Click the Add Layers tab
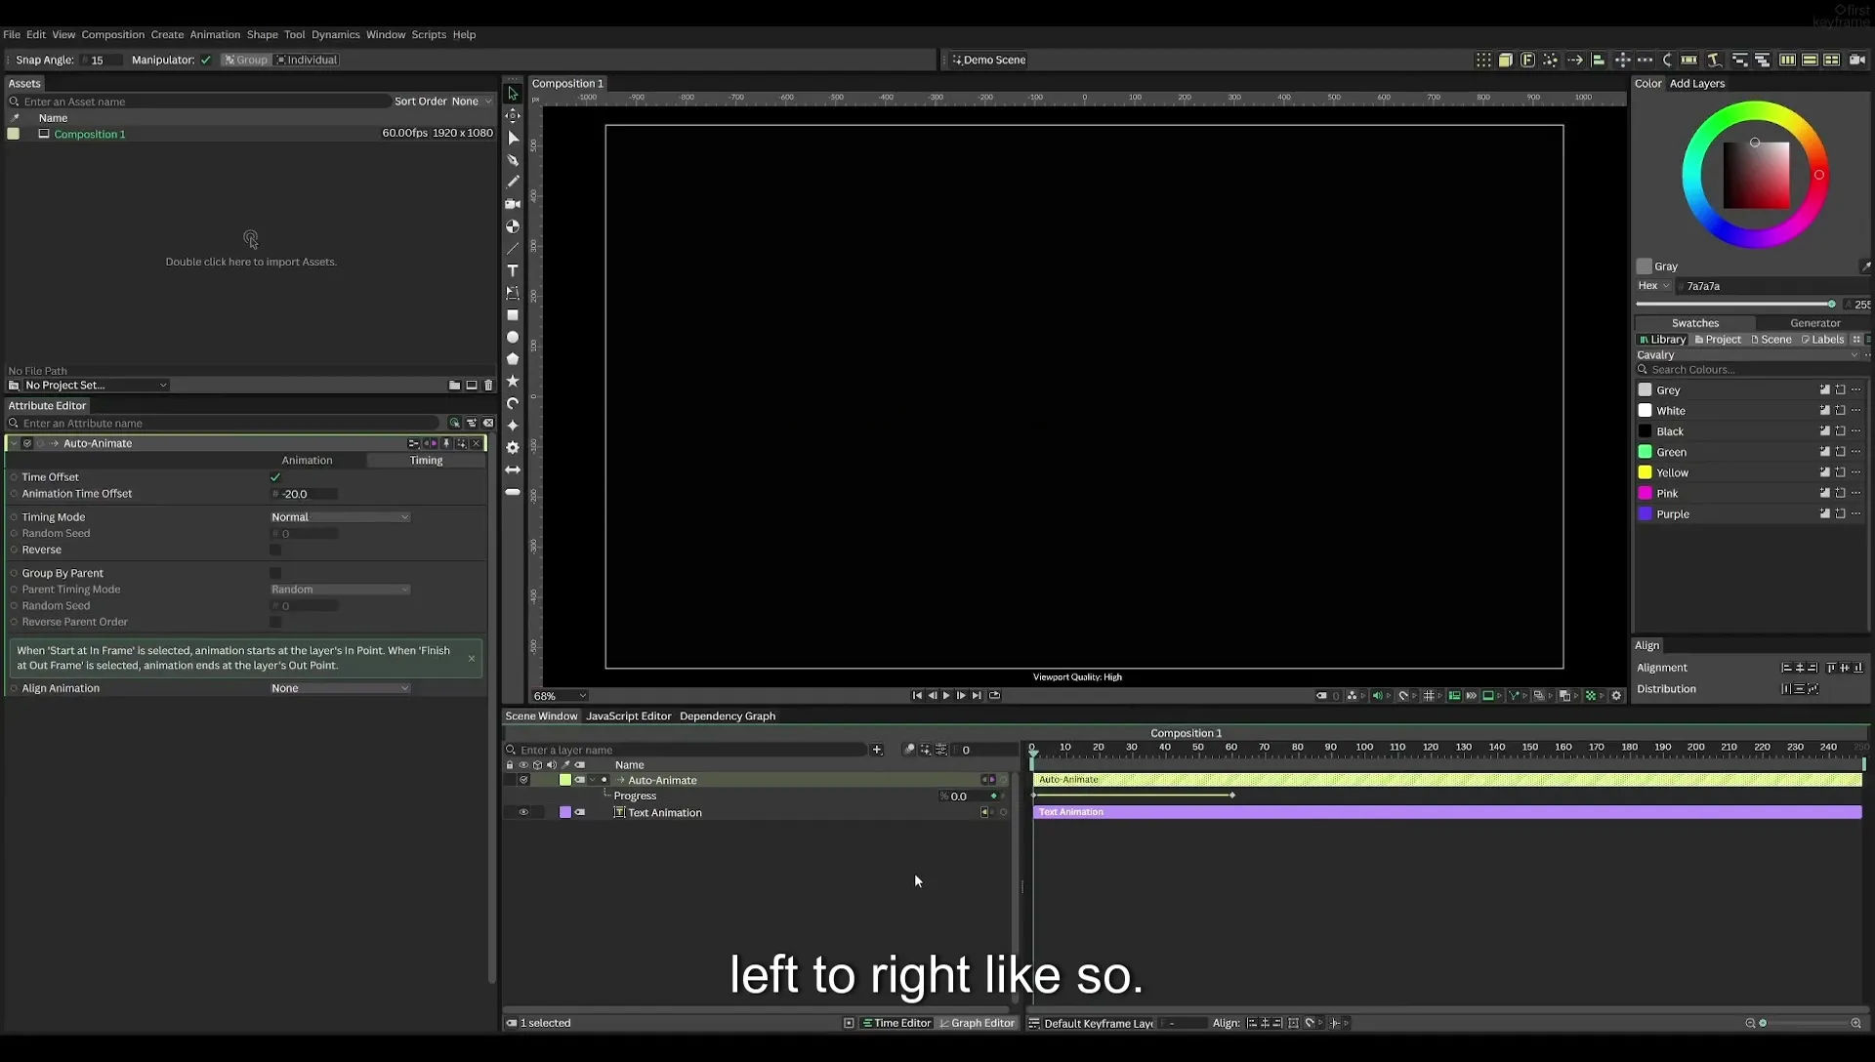Viewport: 1875px width, 1062px height. click(1696, 83)
